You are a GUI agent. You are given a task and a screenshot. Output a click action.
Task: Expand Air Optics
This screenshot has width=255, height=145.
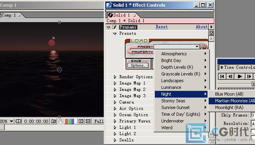click(x=115, y=109)
